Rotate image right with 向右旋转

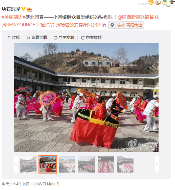91,38
